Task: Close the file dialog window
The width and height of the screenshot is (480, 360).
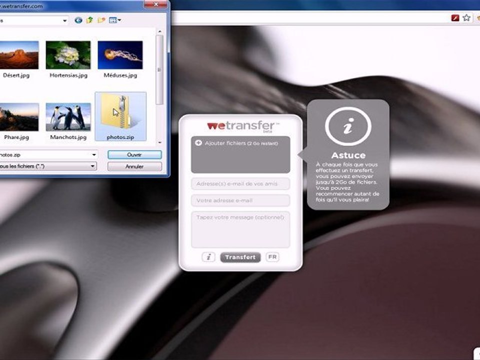Action: pos(156,4)
